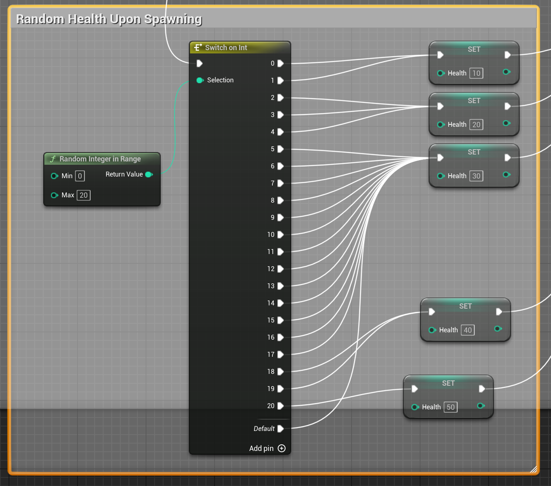This screenshot has width=551, height=486.
Task: Click the Default execution output pin
Action: (x=281, y=429)
